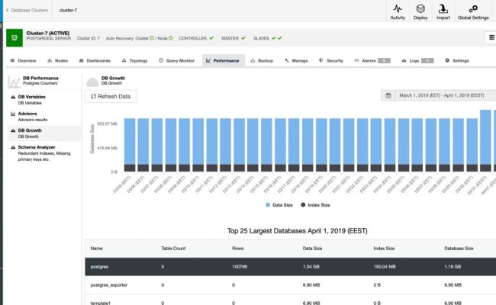The height and width of the screenshot is (305, 496).
Task: Click the Nodes tab icon
Action: tap(50, 60)
